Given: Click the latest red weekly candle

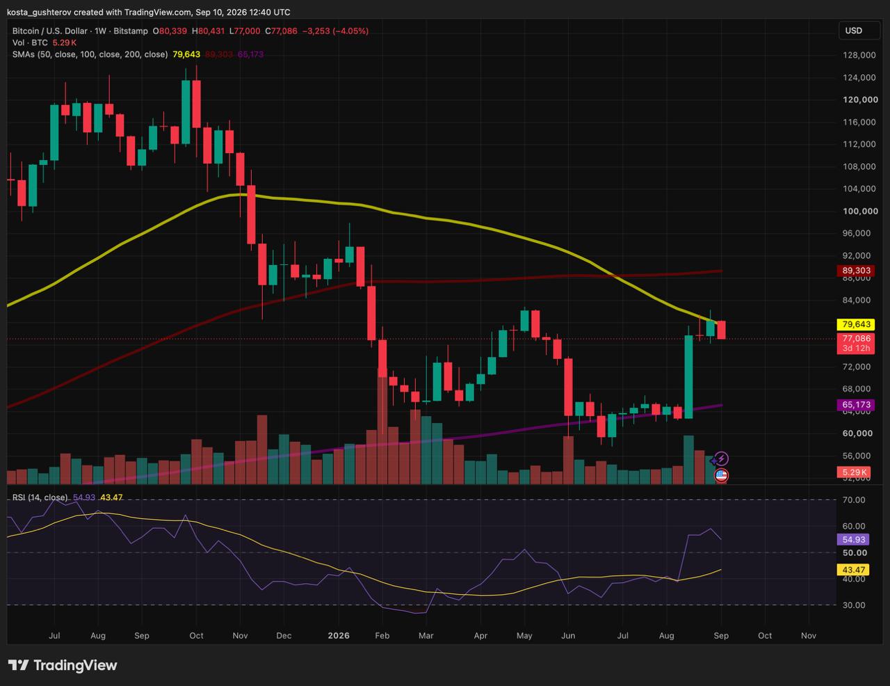Looking at the screenshot, I should (722, 330).
